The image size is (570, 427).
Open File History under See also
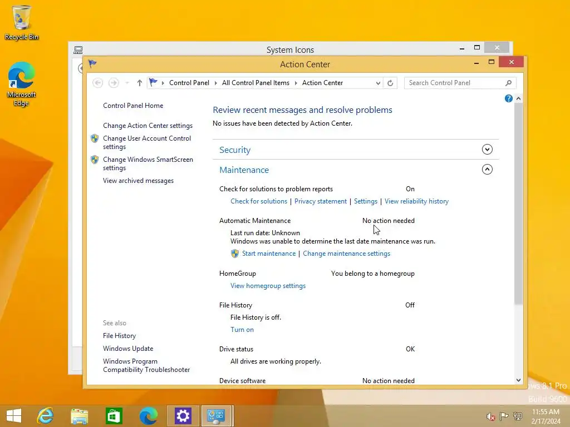tap(119, 336)
